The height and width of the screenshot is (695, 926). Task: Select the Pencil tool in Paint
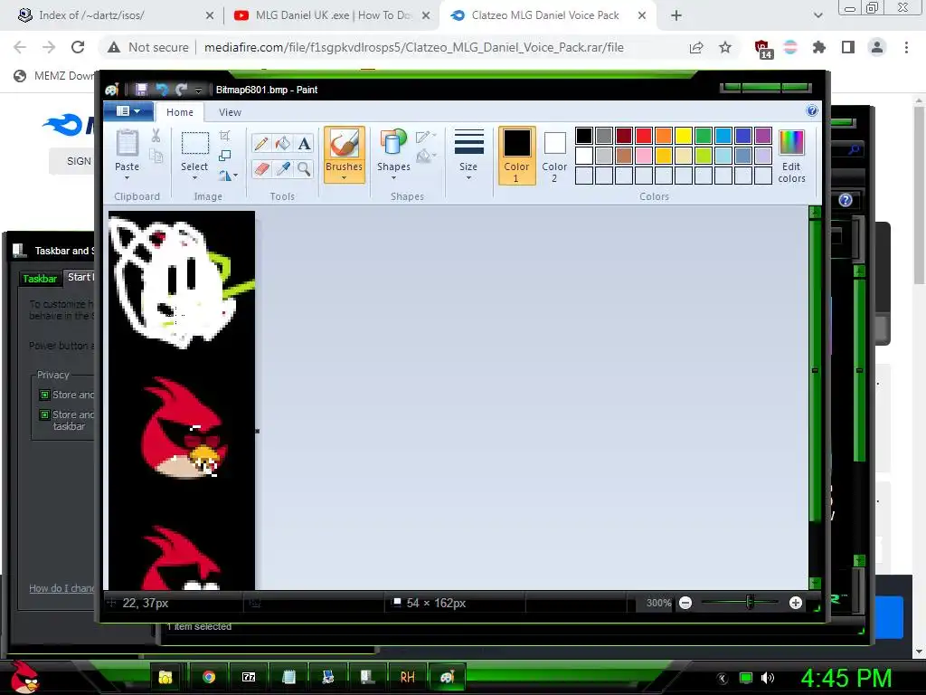click(261, 144)
